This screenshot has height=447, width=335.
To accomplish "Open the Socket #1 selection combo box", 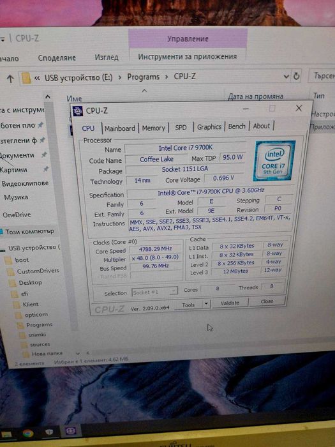I will [154, 292].
